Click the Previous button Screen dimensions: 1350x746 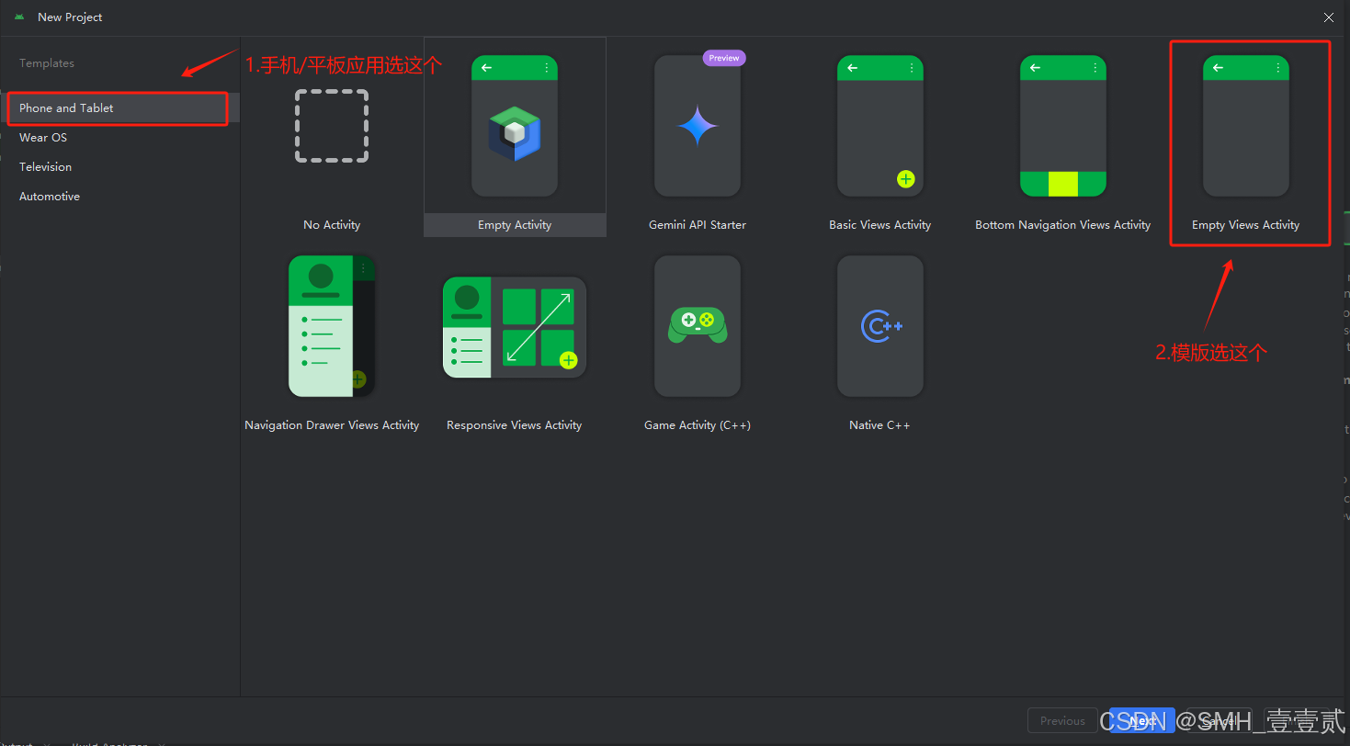point(1062,720)
